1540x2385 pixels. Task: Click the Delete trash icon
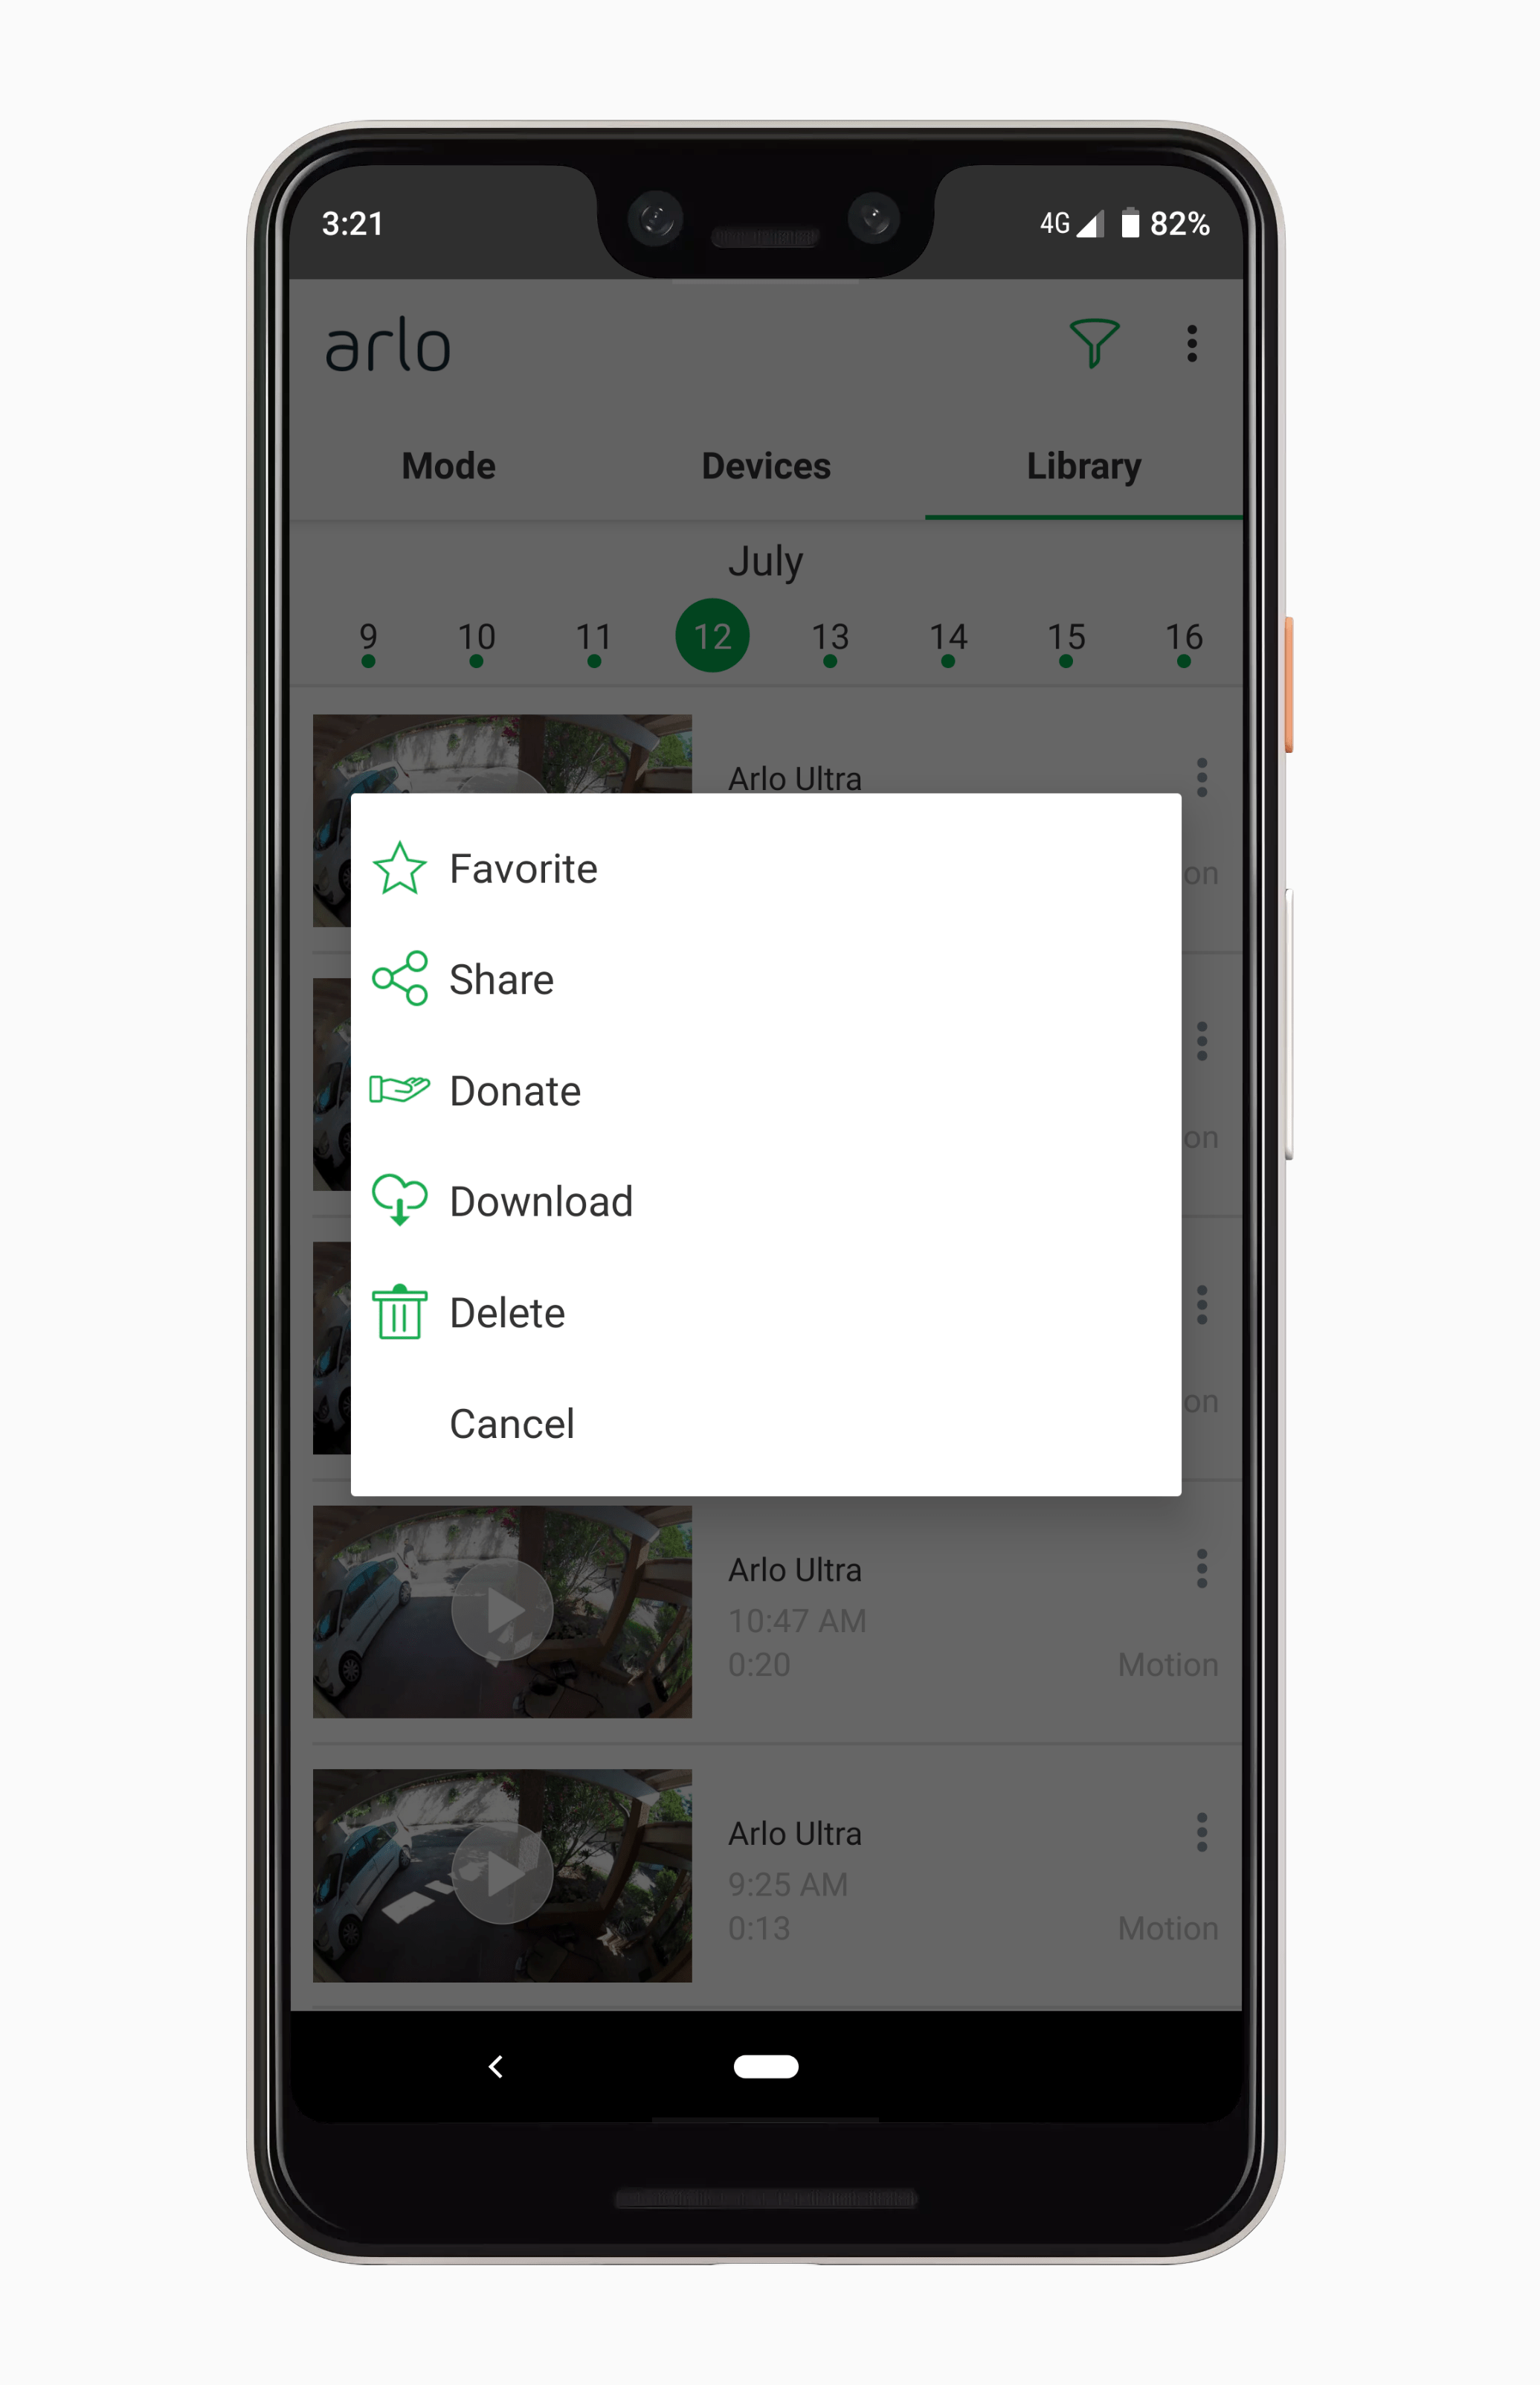400,1311
